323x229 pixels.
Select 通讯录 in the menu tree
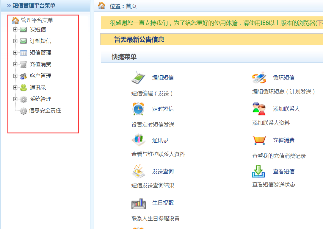(x=38, y=88)
